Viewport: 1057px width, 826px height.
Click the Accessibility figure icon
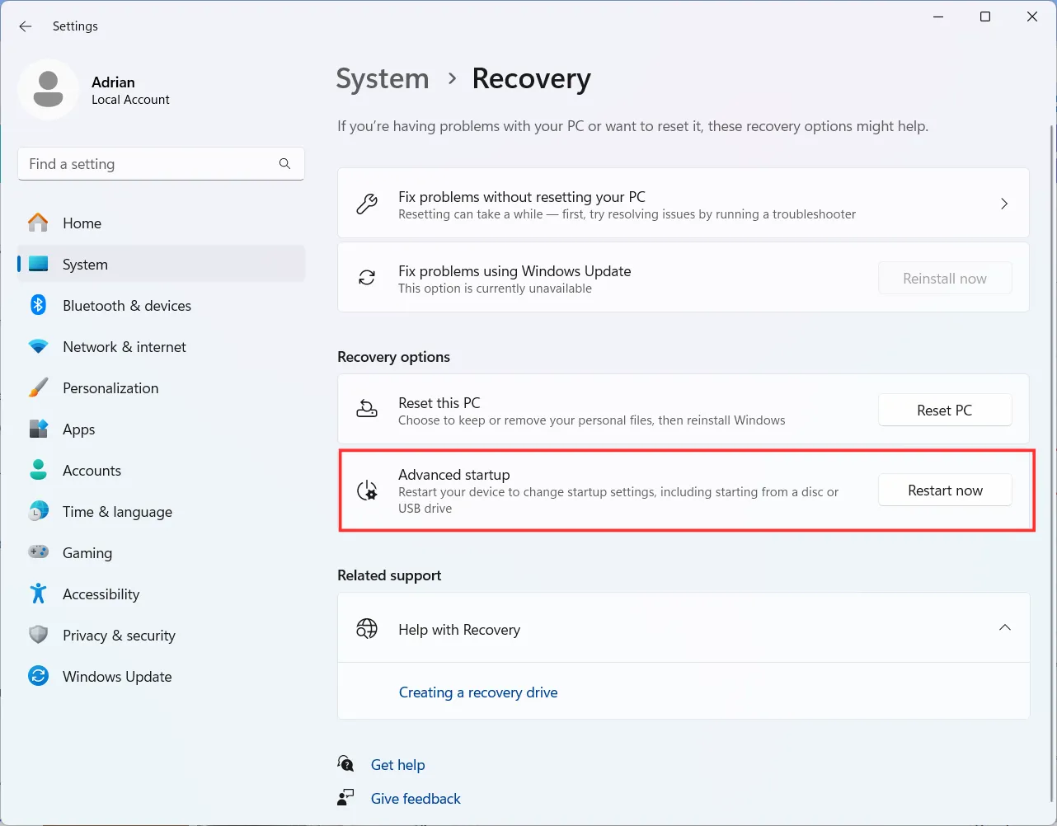click(38, 594)
